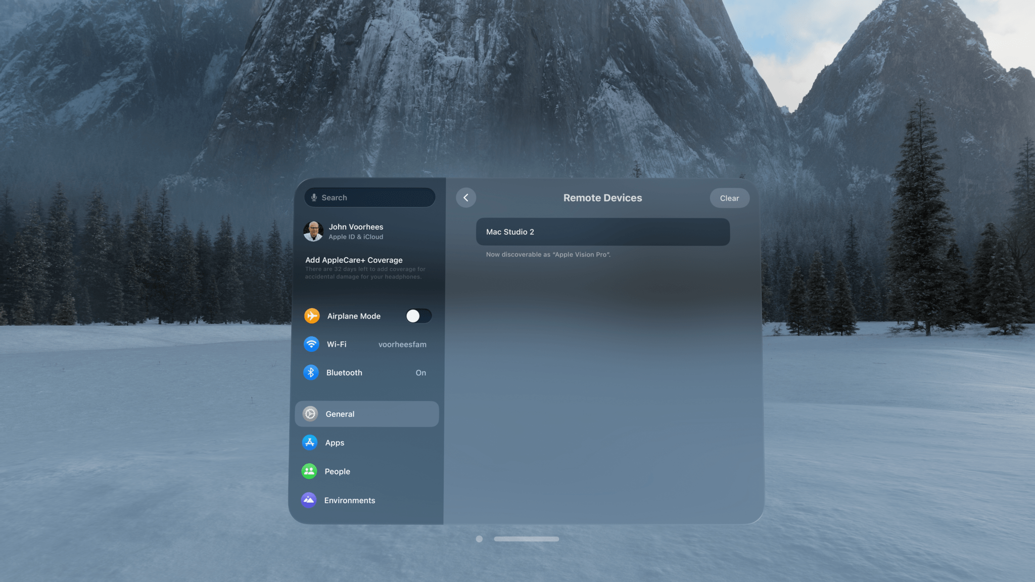Disable Bluetooth by toggling it
Screen dimensions: 1035x582
pos(420,372)
